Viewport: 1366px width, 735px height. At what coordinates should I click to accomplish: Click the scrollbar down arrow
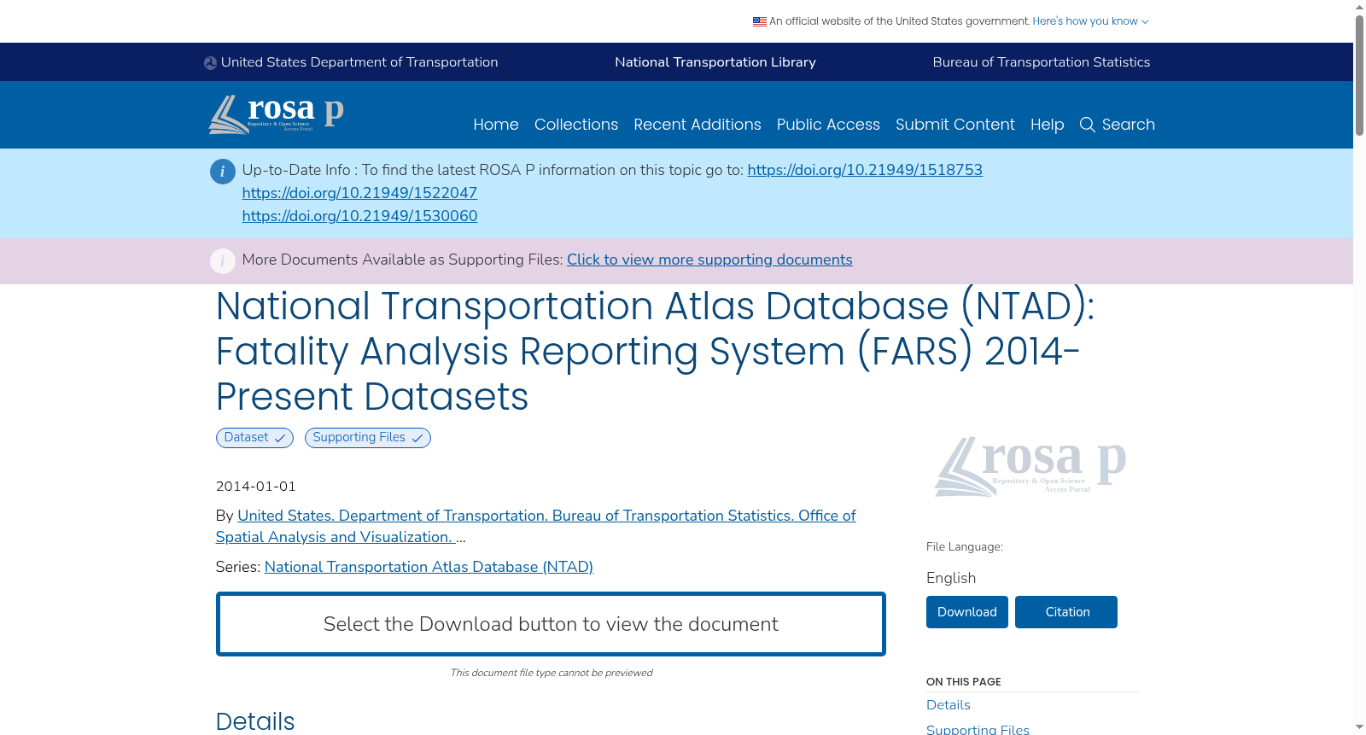(1359, 727)
